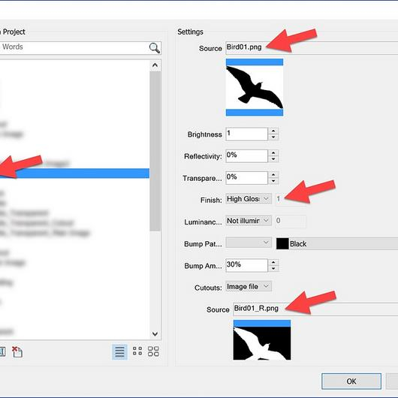This screenshot has width=398, height=398.
Task: Click the scroll up arrow in materials list
Action: tap(155, 65)
